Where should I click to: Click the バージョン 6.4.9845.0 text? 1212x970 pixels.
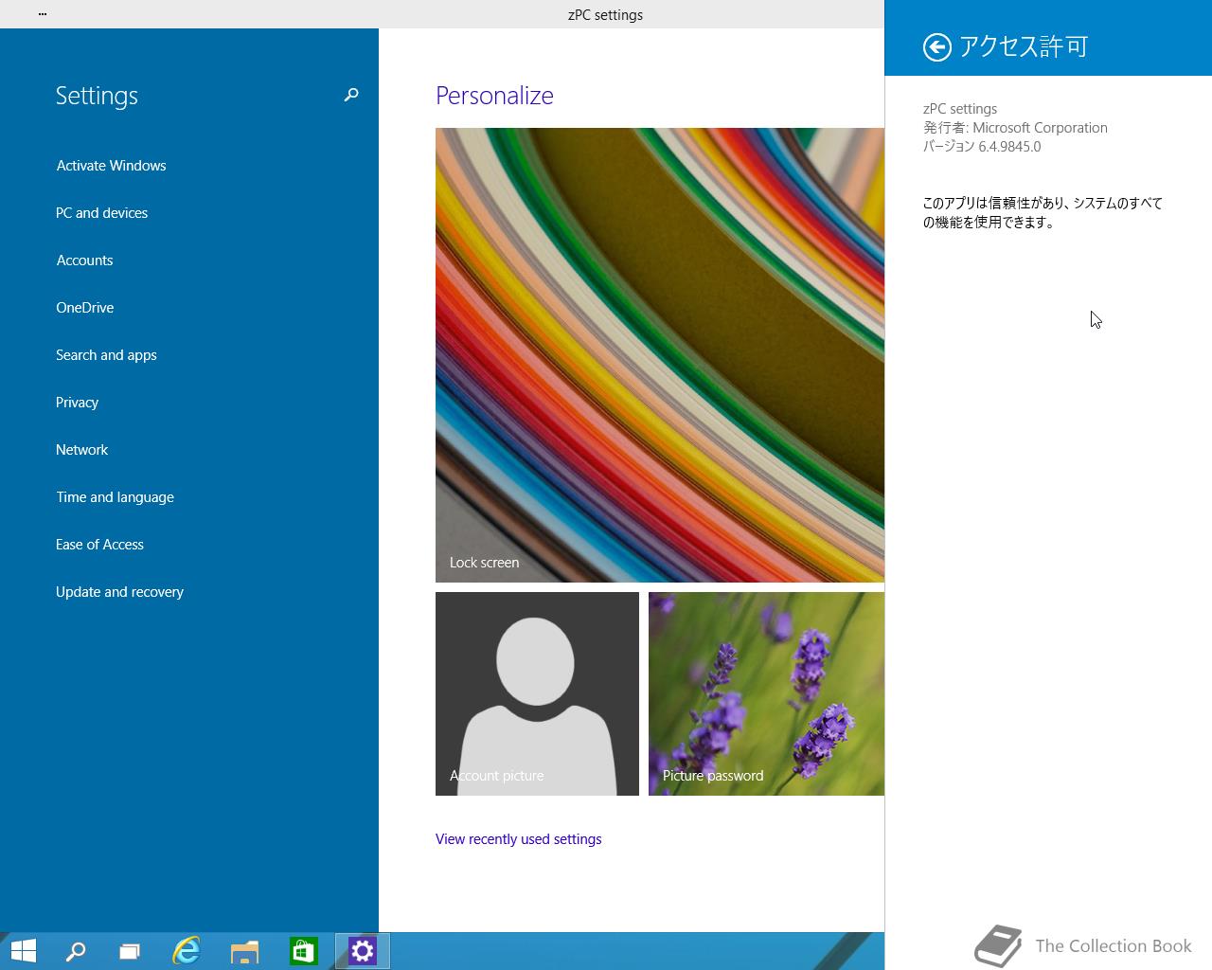tap(982, 147)
